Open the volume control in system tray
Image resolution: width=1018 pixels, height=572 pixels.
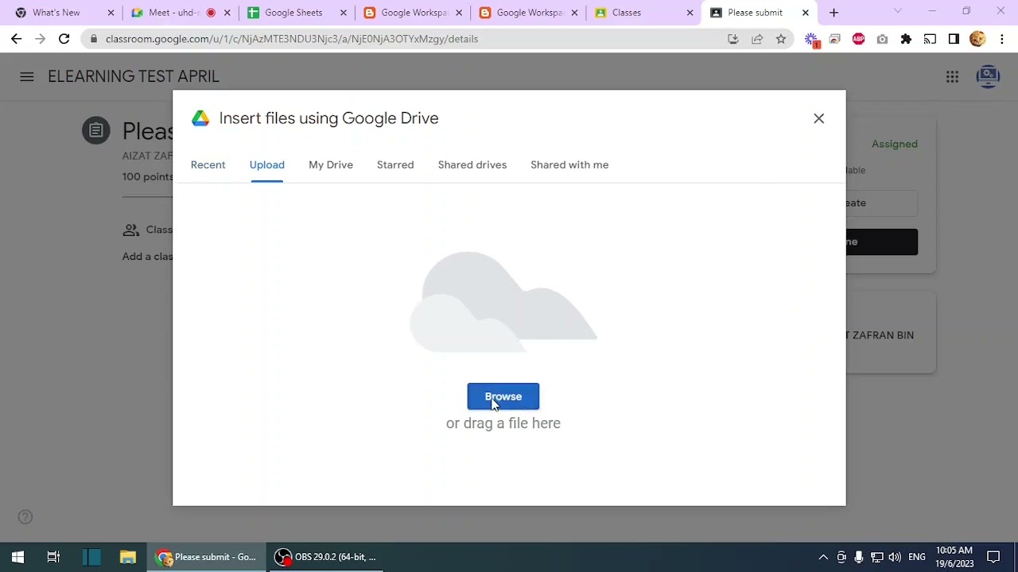point(895,557)
